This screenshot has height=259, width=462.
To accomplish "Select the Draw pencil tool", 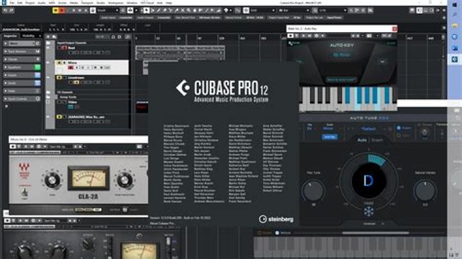I will tap(158, 10).
